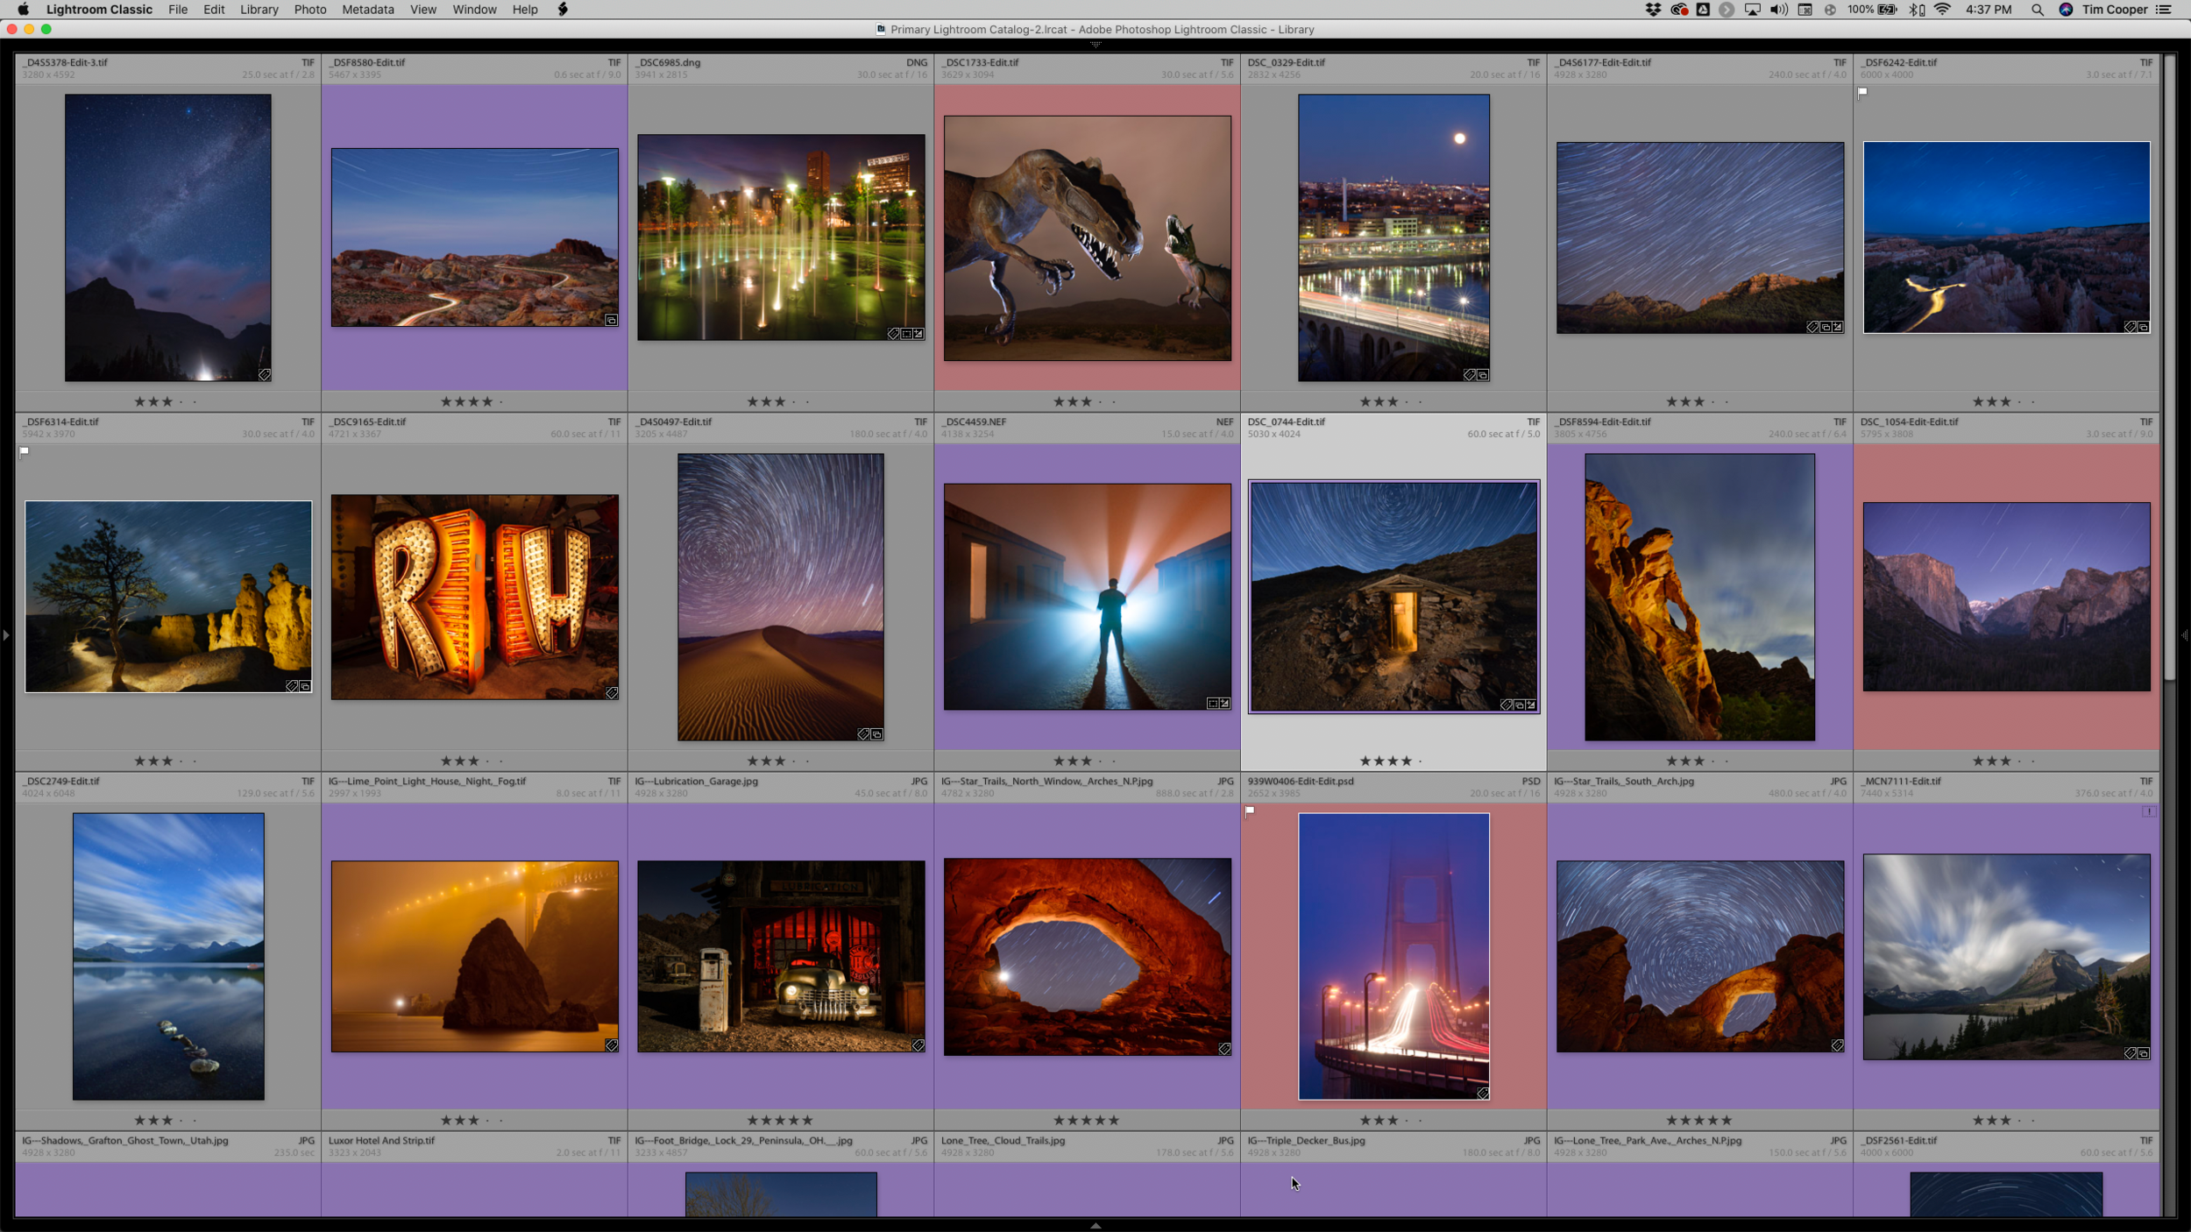The image size is (2191, 1232).
Task: Expand the filmstrip using the bottom arrow
Action: (x=1095, y=1227)
